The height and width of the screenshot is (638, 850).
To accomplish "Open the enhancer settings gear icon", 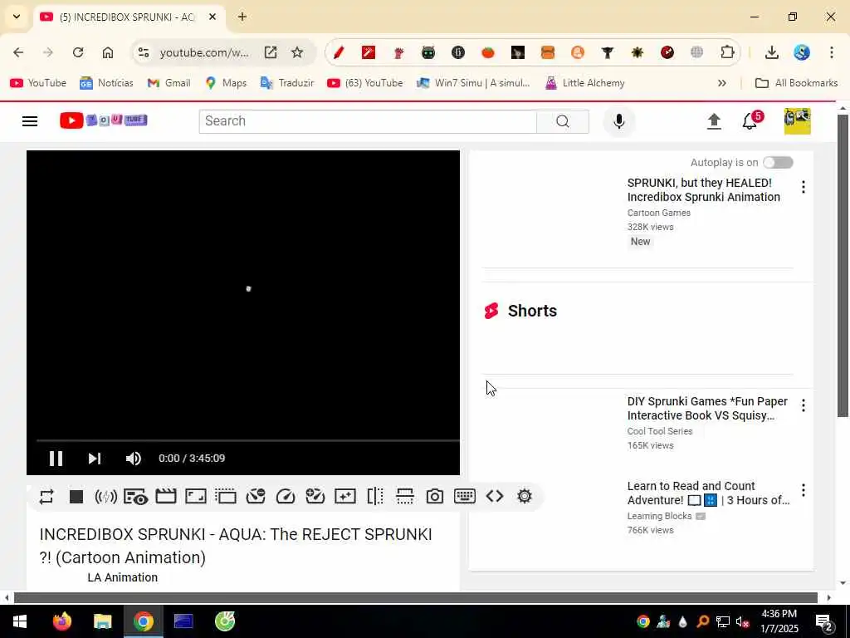I will pos(525,497).
